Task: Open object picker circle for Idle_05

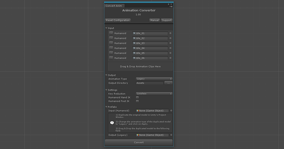Action: point(170,53)
